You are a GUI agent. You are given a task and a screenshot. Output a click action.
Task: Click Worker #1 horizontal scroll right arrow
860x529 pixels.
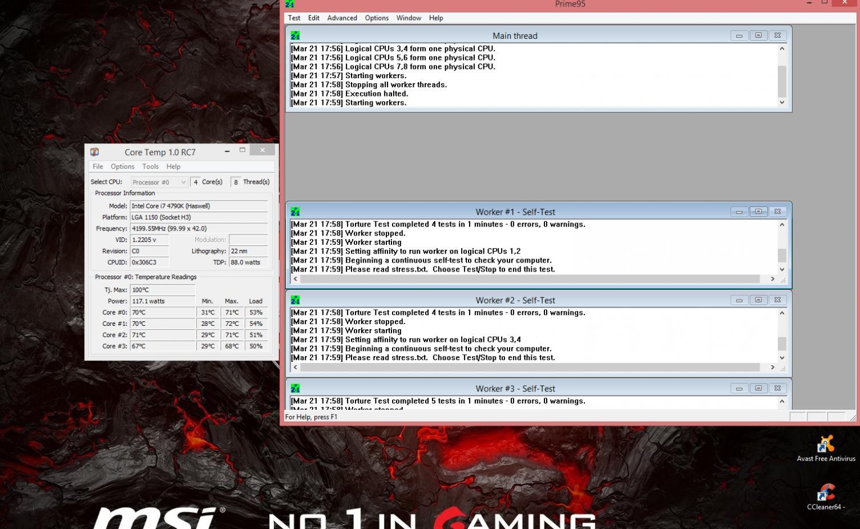coord(773,279)
